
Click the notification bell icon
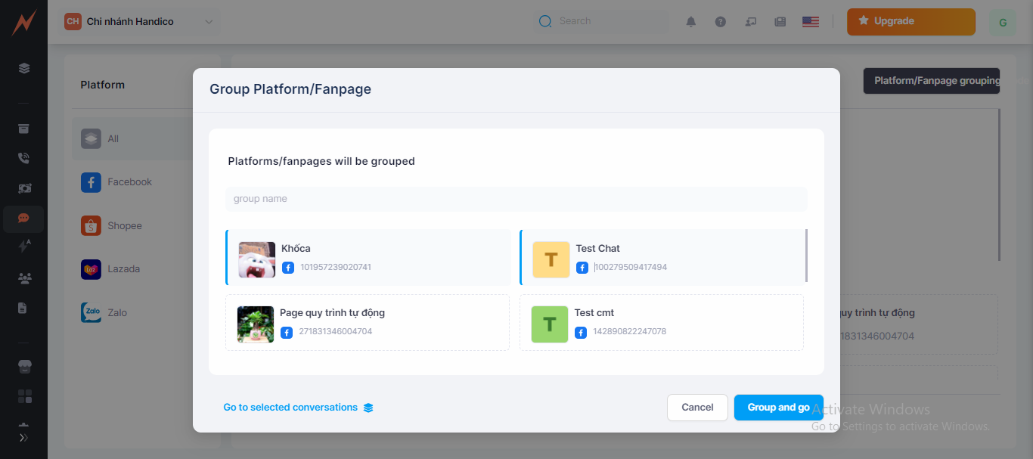pos(690,22)
